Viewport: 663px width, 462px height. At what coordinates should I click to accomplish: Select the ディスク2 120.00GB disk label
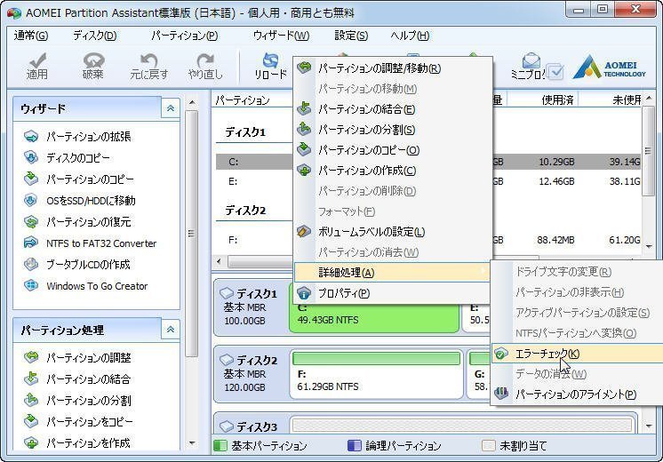tap(251, 374)
